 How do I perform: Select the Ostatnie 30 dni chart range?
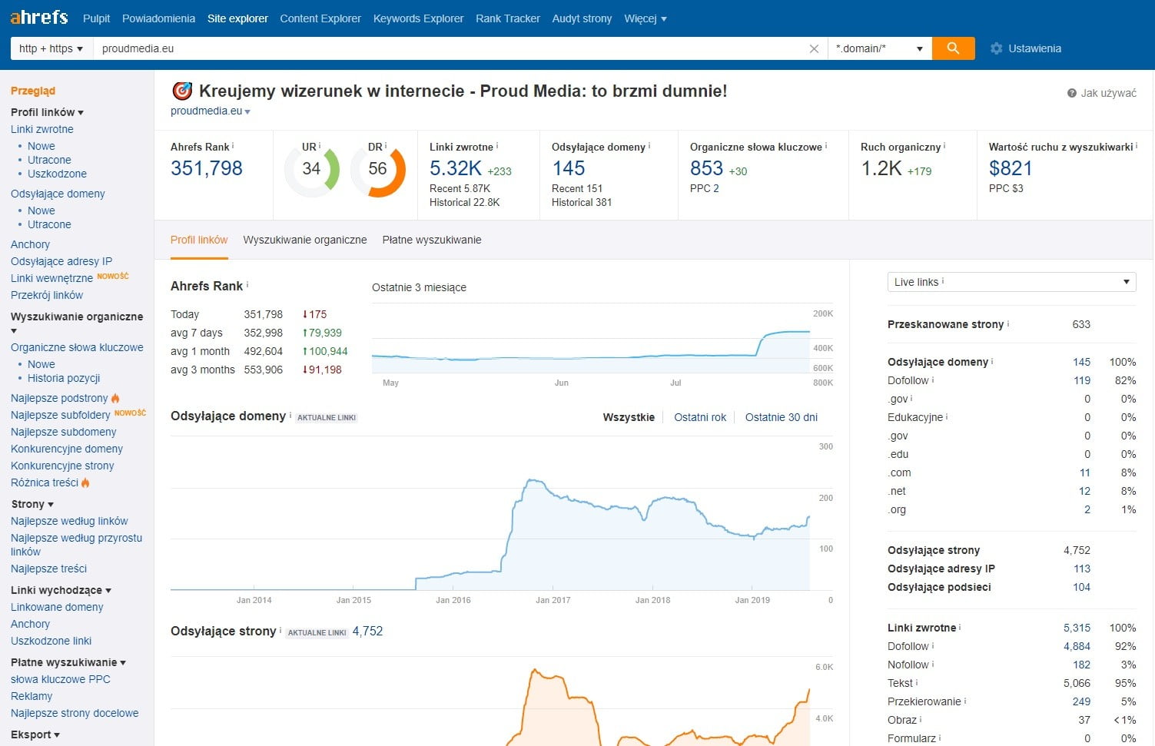pyautogui.click(x=781, y=417)
